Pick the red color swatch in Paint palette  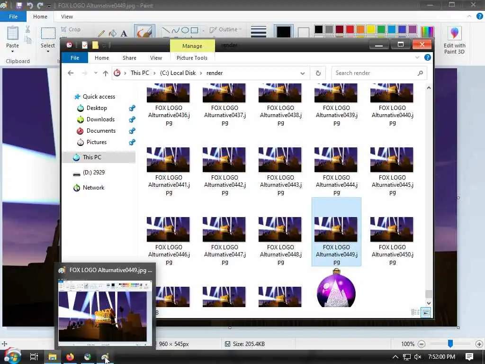pos(350,29)
